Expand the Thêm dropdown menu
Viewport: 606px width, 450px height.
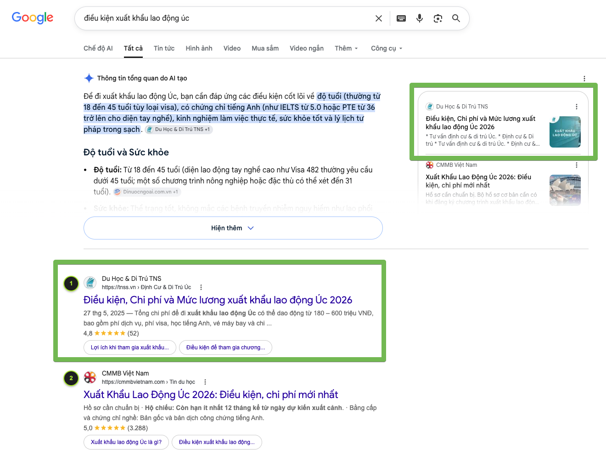point(346,48)
